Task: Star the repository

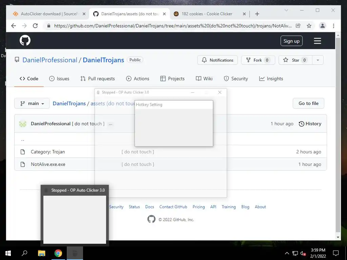Action: tap(295, 60)
